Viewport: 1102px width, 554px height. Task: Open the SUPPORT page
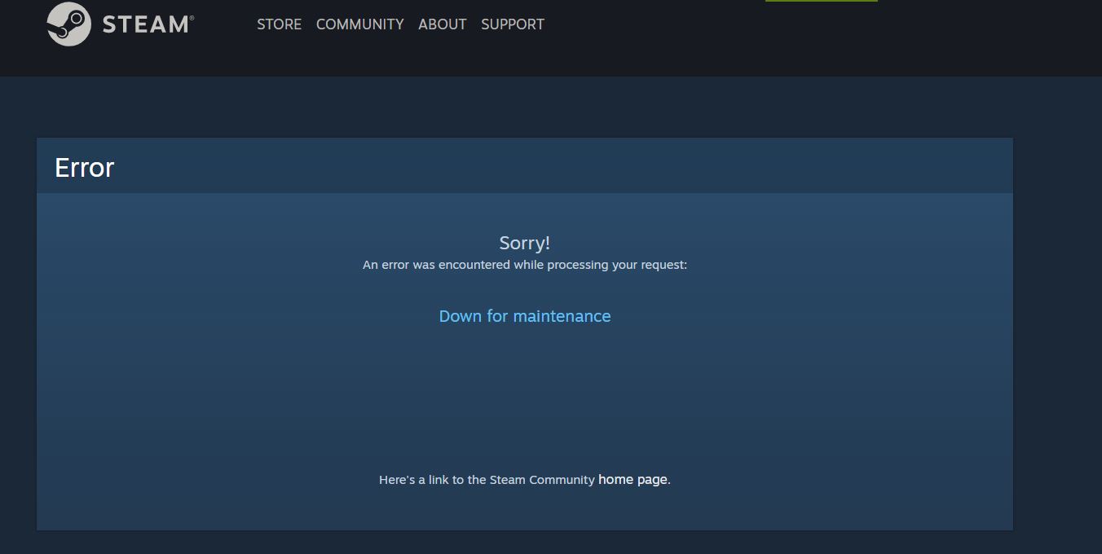click(512, 24)
